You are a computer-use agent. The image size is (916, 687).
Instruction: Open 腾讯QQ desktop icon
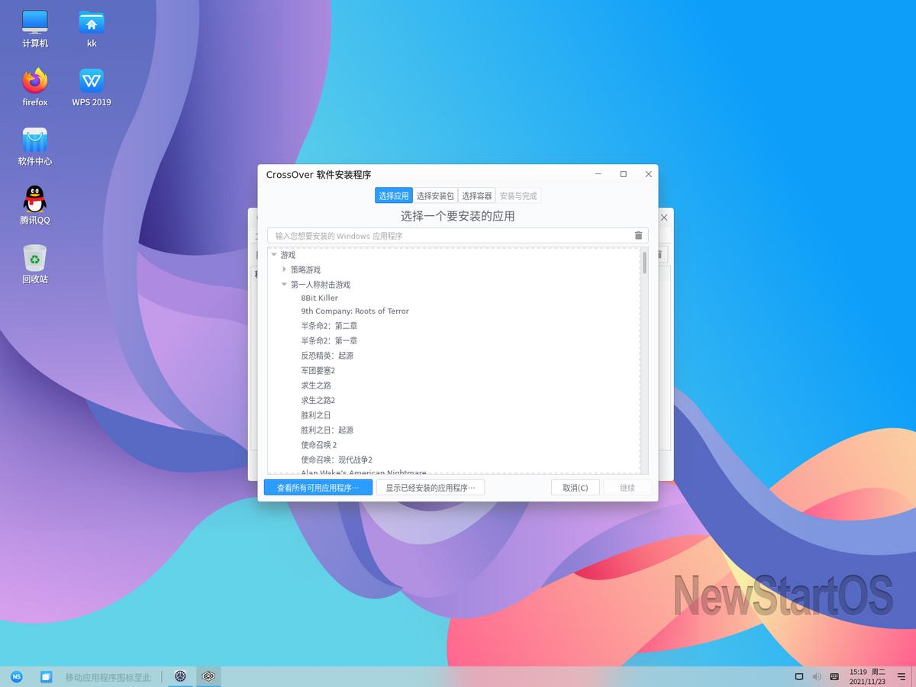(x=35, y=205)
